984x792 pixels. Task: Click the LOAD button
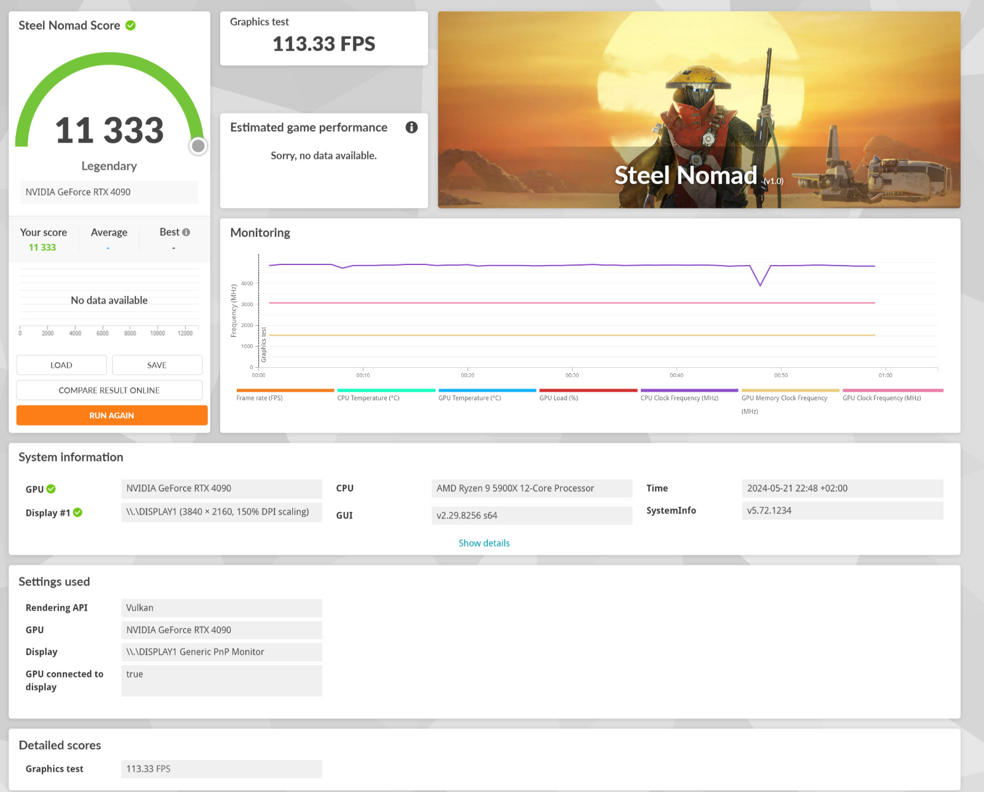coord(61,365)
